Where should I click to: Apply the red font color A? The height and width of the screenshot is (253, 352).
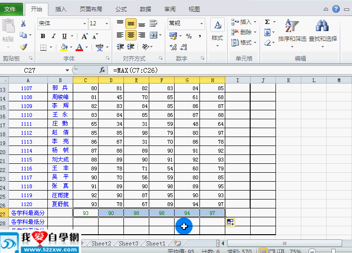79,47
